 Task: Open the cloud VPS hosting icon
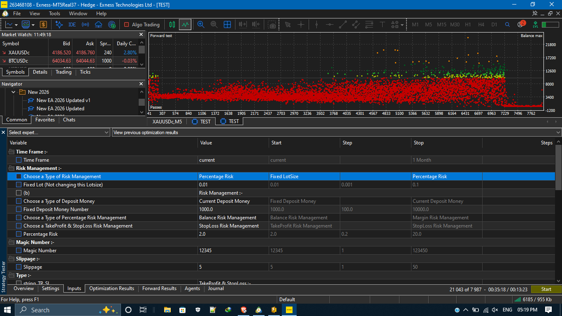[98, 25]
